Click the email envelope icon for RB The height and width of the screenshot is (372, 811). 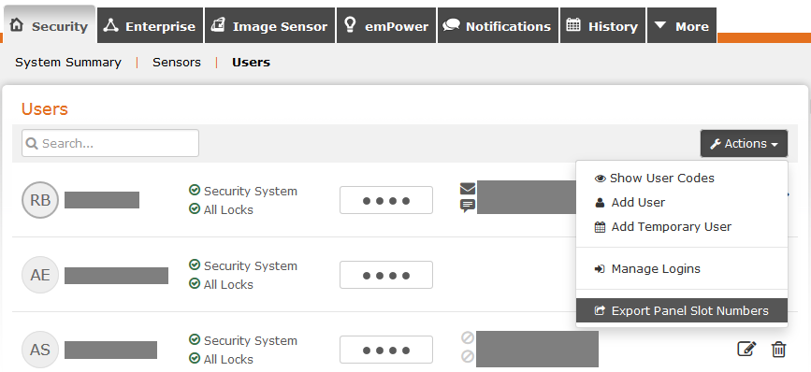(x=468, y=189)
